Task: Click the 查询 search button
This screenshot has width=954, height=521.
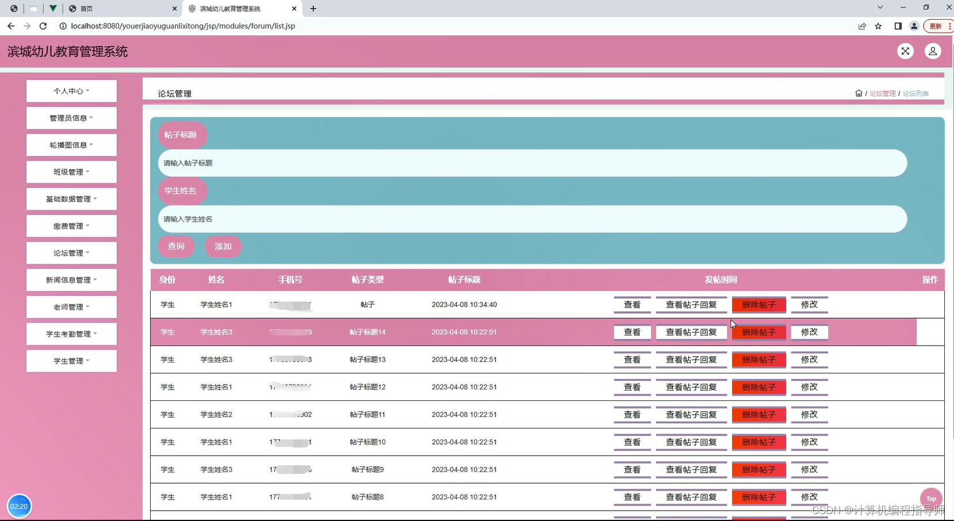Action: (176, 246)
